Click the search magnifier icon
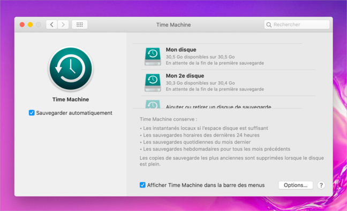 click(269, 25)
